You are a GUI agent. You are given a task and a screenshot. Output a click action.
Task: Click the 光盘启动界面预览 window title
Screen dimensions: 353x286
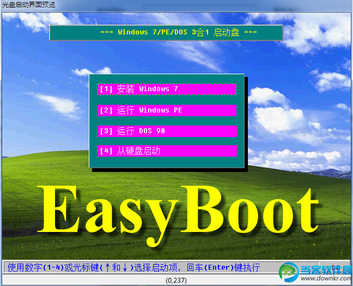[x=28, y=5]
